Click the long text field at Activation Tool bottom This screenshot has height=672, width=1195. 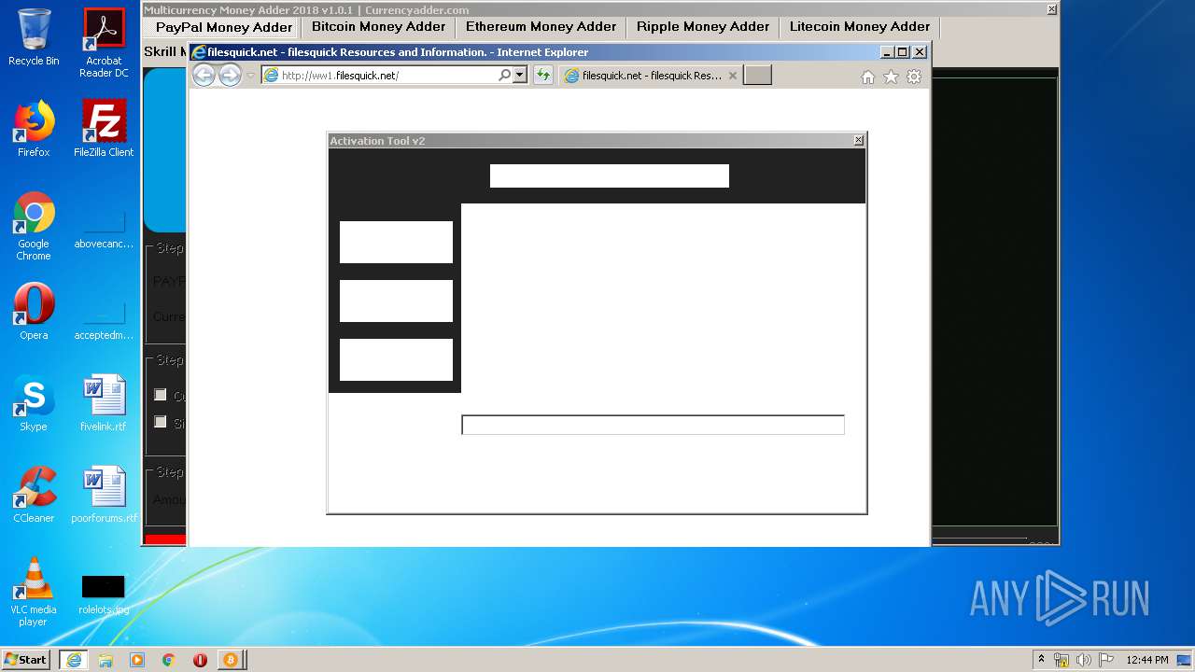(653, 425)
